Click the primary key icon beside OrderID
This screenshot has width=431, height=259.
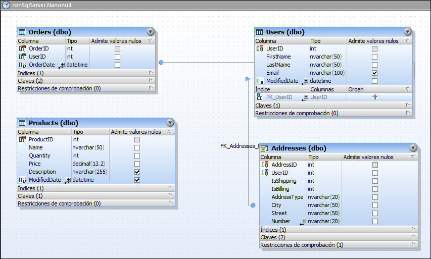click(22, 48)
